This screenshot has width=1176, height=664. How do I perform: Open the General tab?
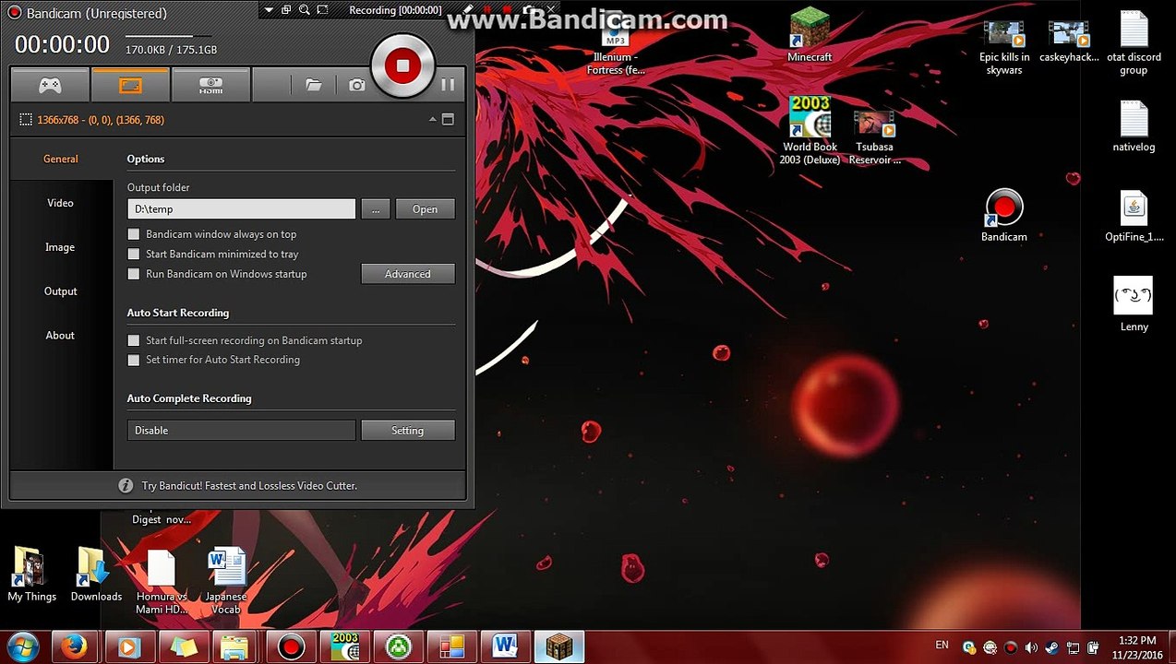(x=61, y=159)
